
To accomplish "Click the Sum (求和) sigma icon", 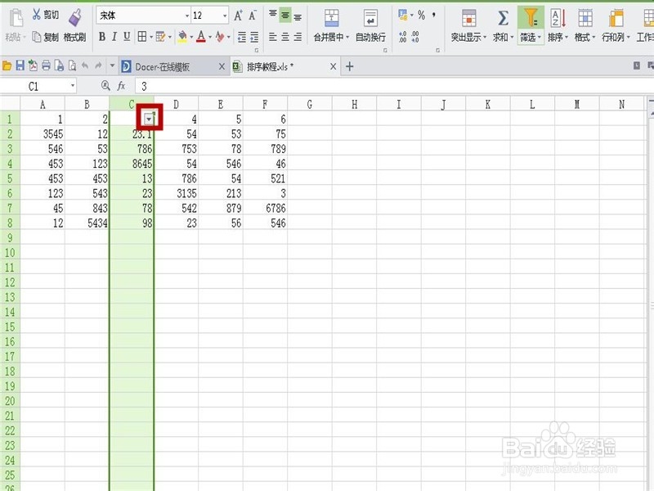I will click(503, 19).
